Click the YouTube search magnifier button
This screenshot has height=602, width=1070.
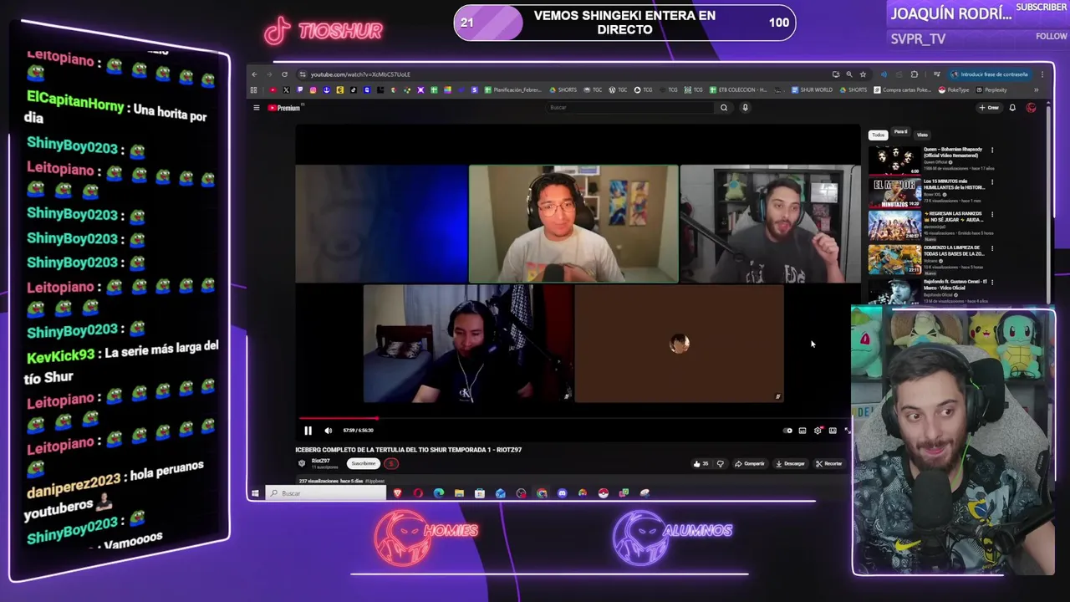(x=724, y=107)
